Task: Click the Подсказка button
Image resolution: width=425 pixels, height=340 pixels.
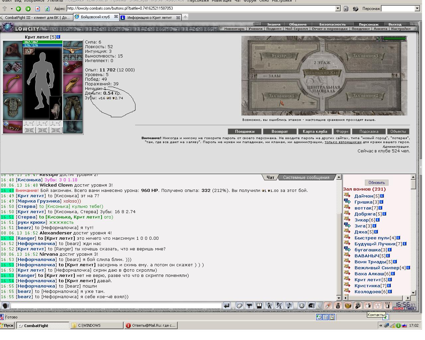Action: point(369,131)
